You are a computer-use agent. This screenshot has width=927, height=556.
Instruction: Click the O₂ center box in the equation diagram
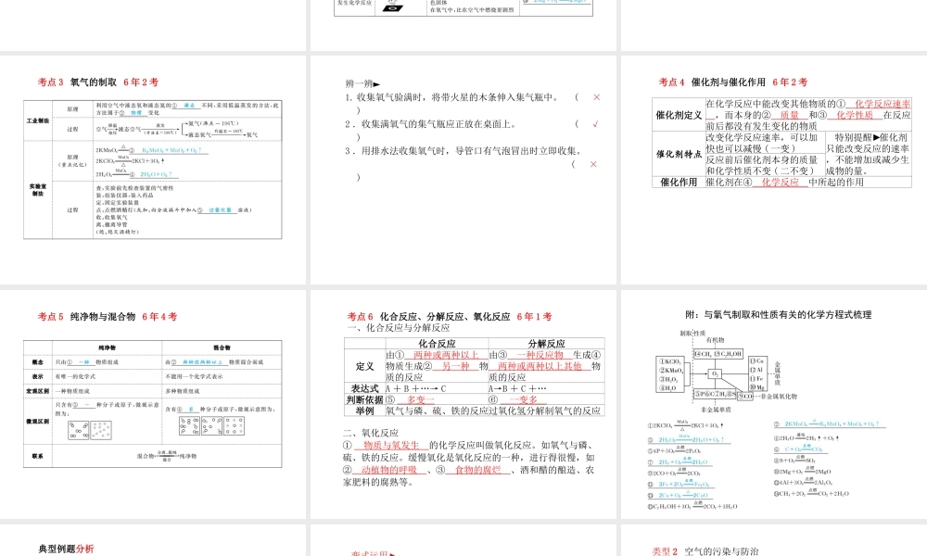pos(715,374)
